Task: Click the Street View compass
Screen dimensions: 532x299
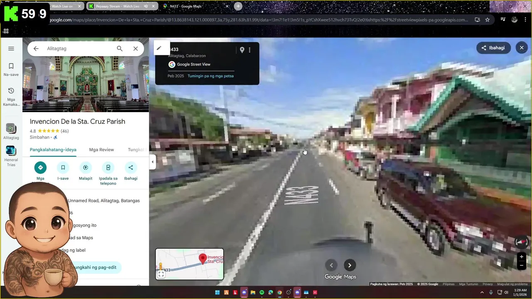Action: pos(521,242)
